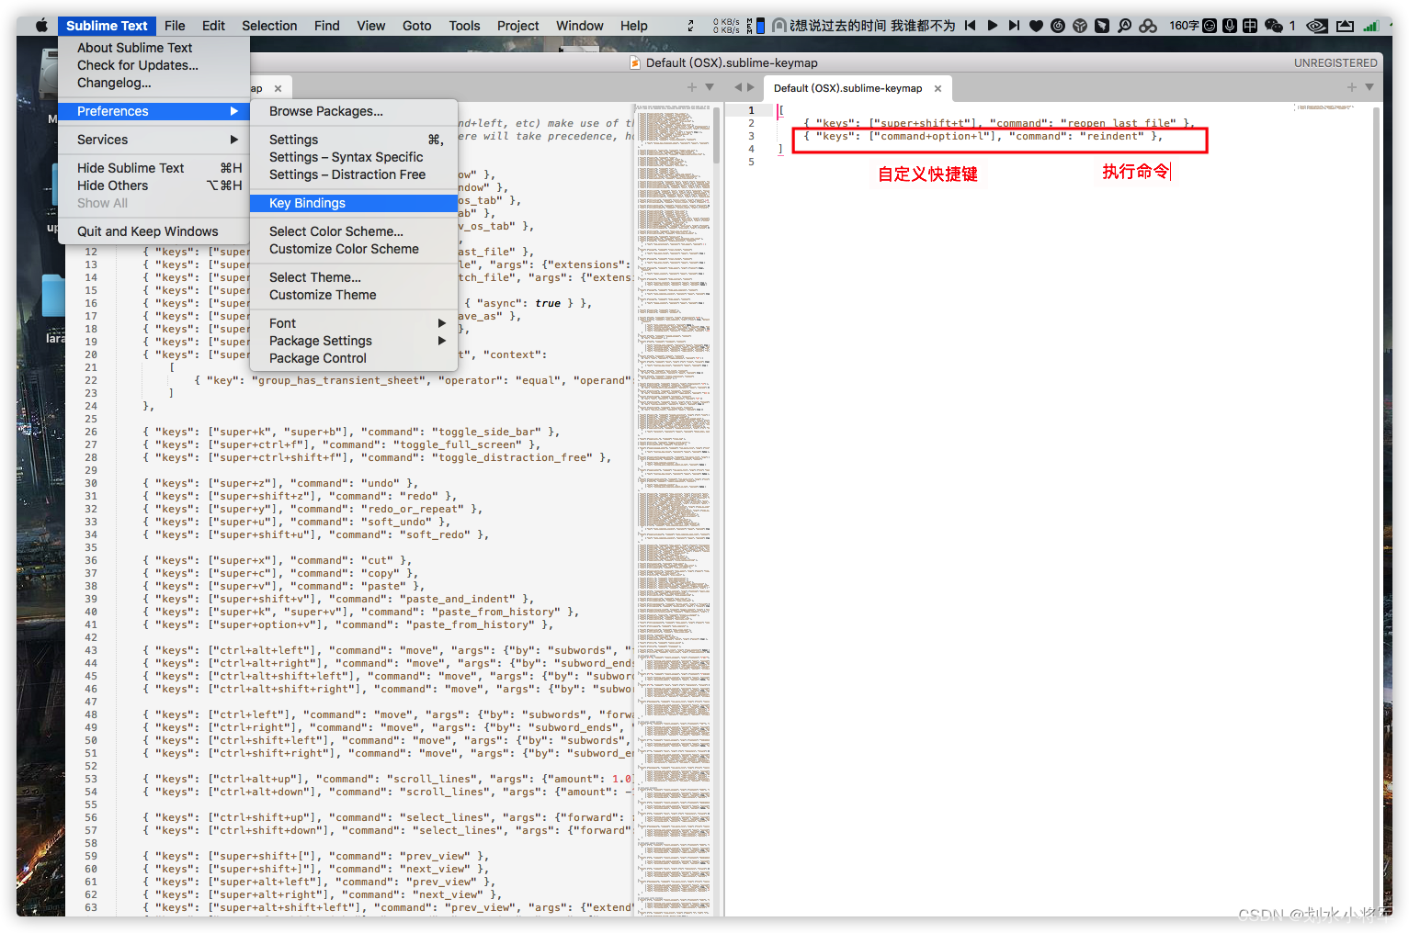Viewport: 1409px width, 933px height.
Task: Click About Sublime Text
Action: click(x=154, y=48)
